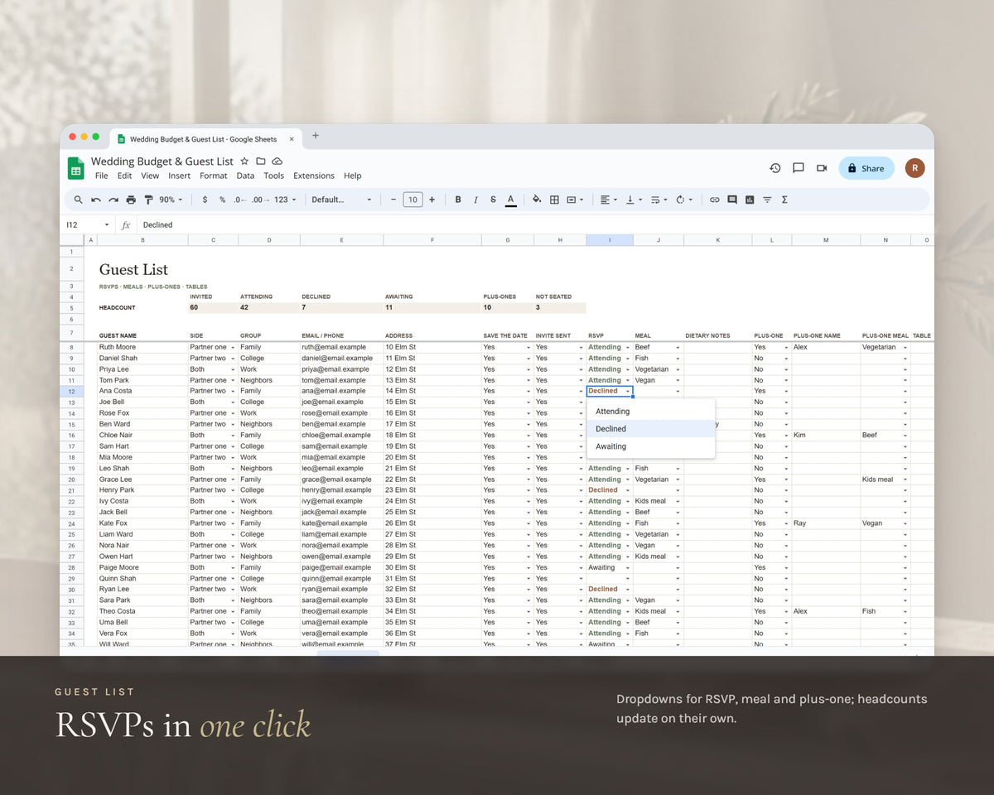Apply italic formatting
This screenshot has width=994, height=795.
[475, 200]
